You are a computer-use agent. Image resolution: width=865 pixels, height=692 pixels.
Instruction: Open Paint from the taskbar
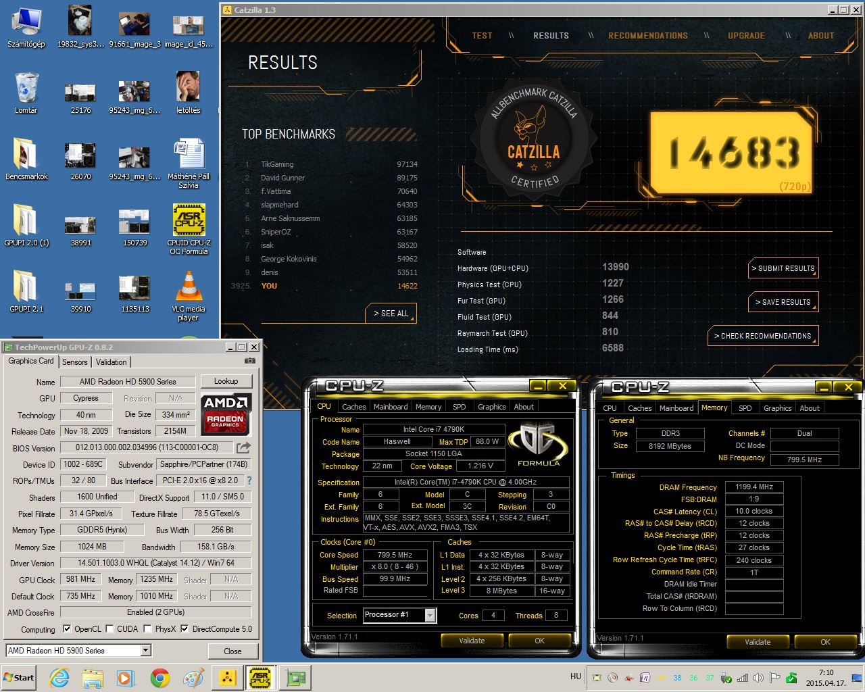coord(193,678)
